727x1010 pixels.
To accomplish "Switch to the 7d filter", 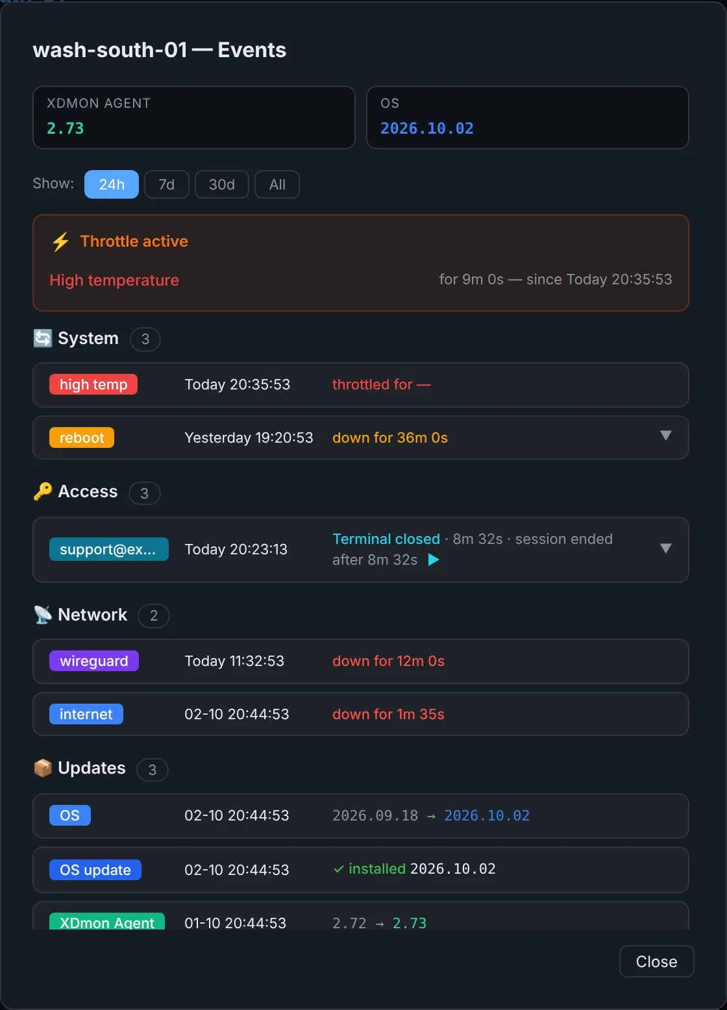I will point(167,184).
